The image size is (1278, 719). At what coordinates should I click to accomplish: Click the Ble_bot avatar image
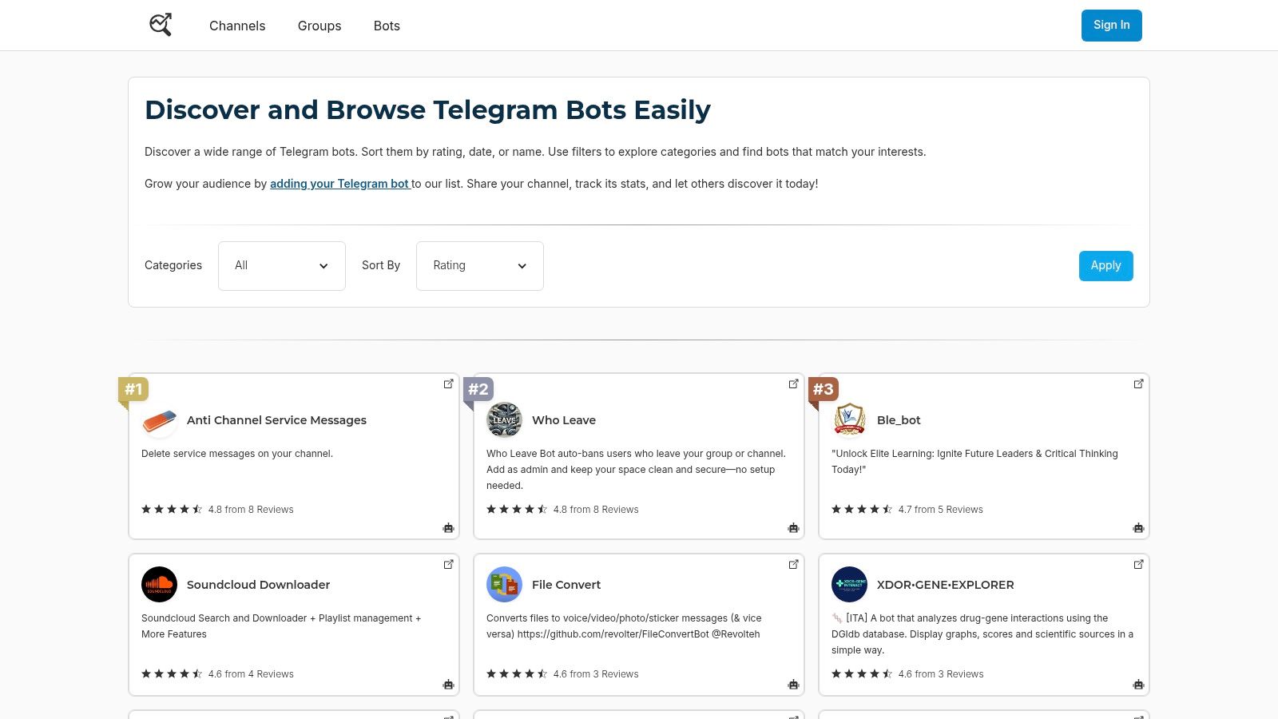pos(850,420)
